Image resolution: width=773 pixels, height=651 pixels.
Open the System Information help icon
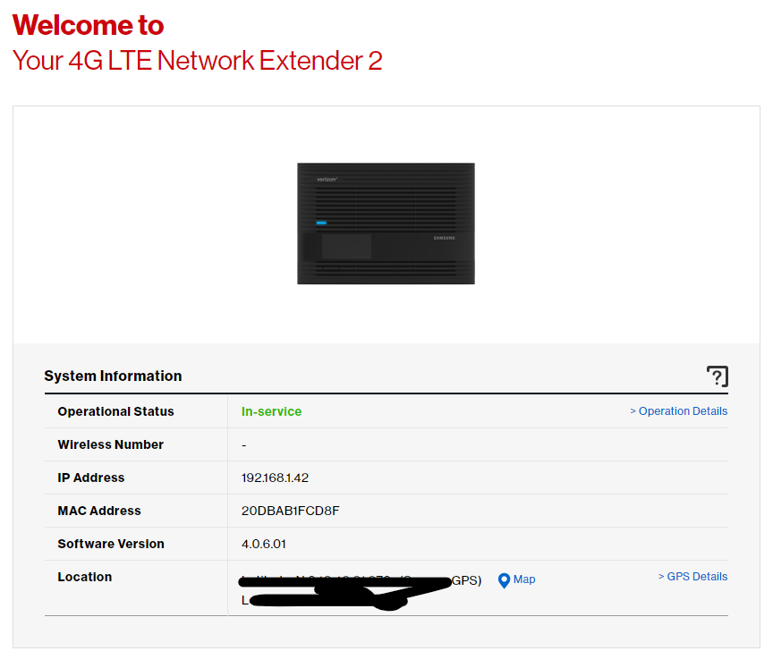point(718,376)
